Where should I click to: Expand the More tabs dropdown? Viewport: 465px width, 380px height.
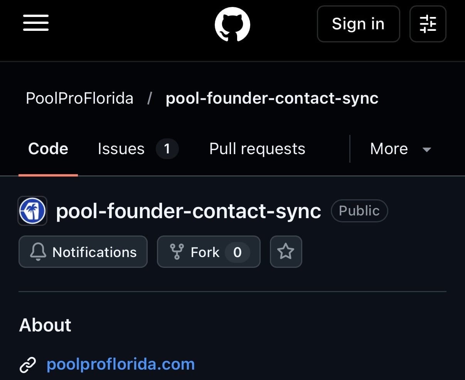[401, 149]
